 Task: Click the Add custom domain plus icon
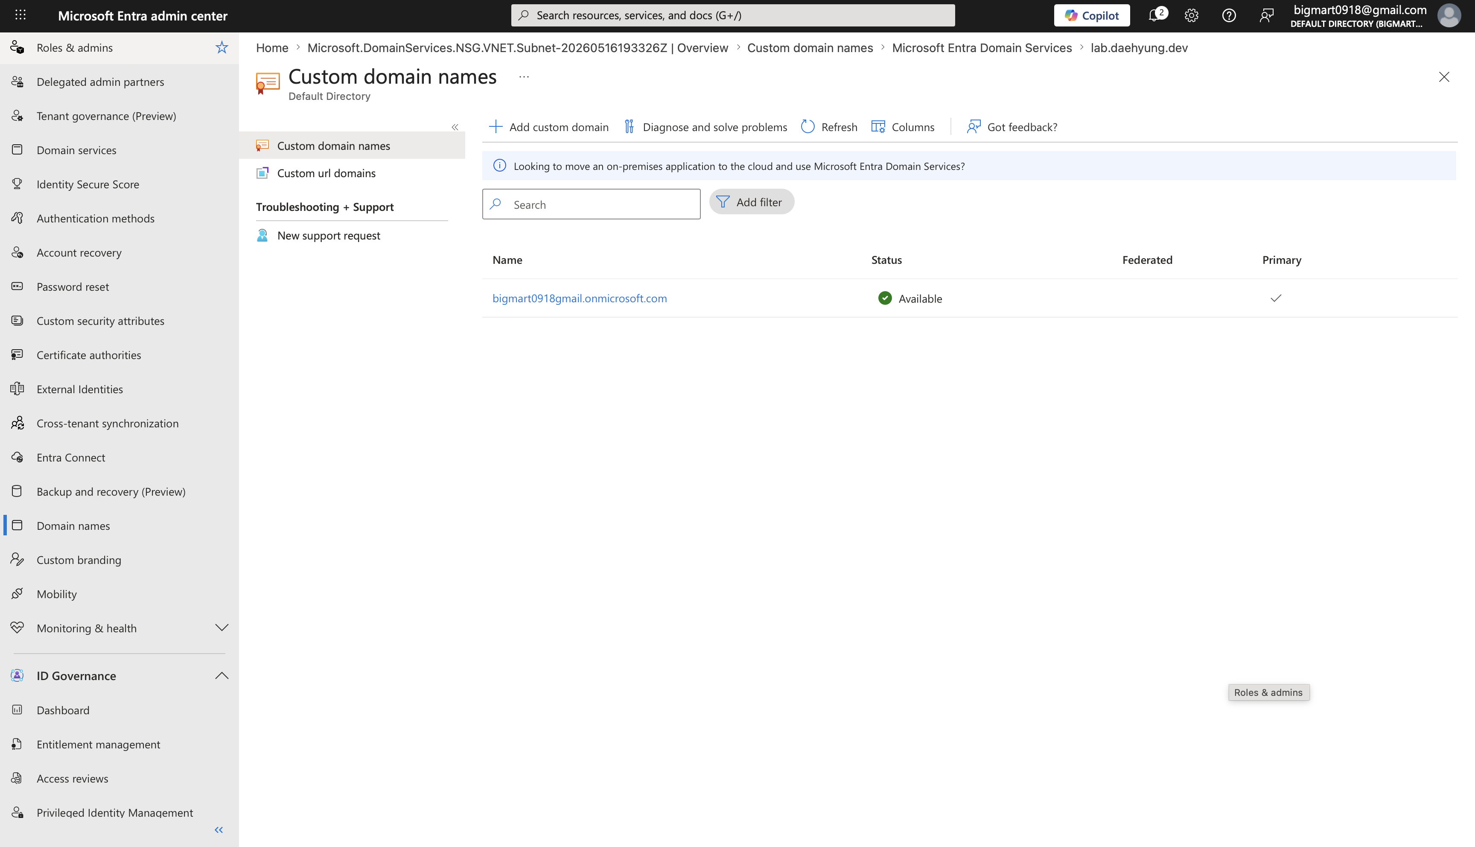pos(496,127)
